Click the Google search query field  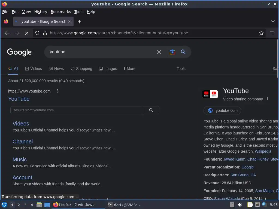pyautogui.click(x=101, y=52)
